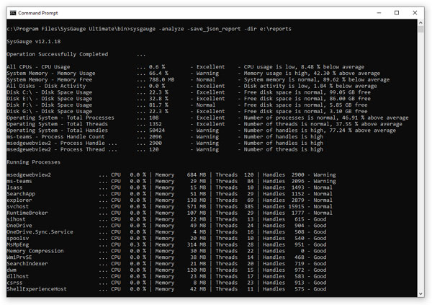Click the '66.4 %' memory usage value
Viewport: 432px width, 305px height.
(158, 74)
